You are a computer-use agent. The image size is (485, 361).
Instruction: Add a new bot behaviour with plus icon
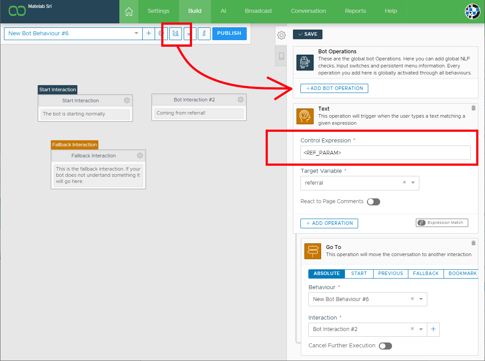tap(148, 33)
